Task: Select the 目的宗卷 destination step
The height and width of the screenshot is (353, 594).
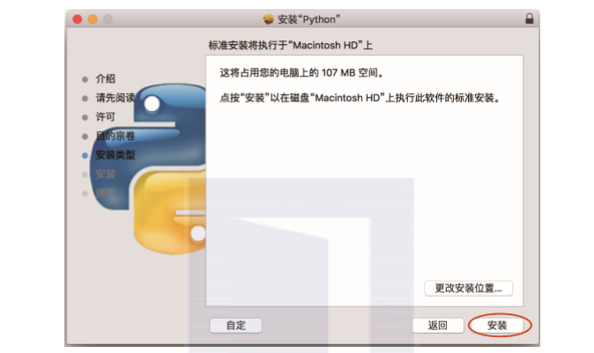Action: pos(115,136)
